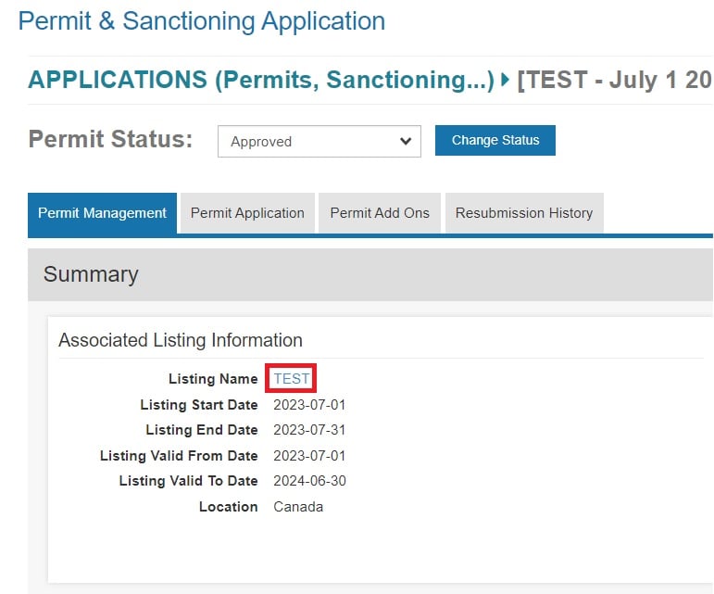Click the Summary section header
Viewport: 714px width, 594px height.
91,274
